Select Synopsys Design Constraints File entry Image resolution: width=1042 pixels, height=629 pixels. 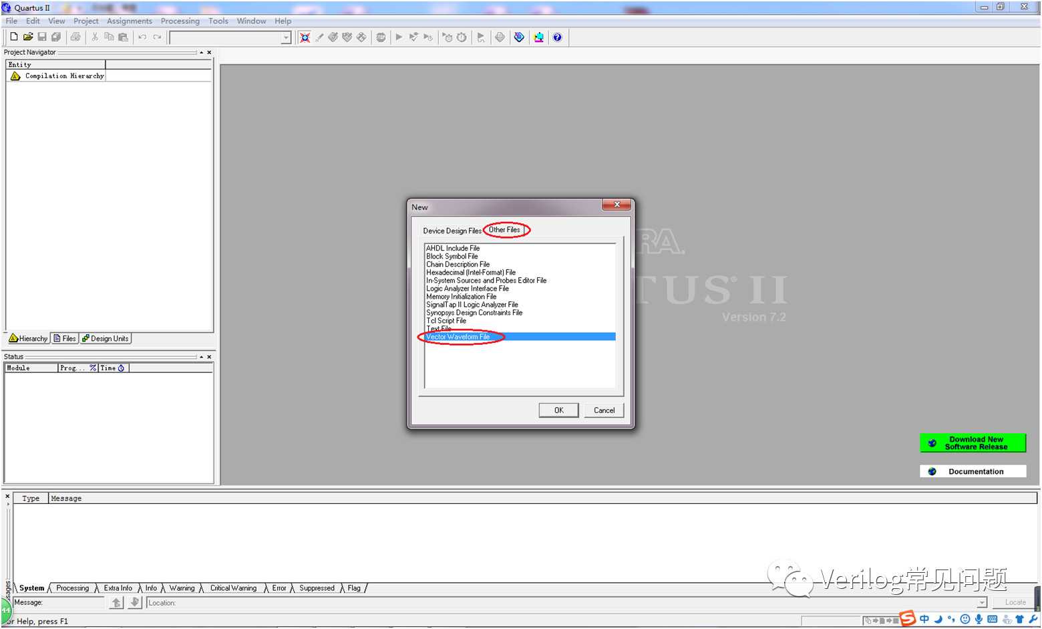(x=474, y=312)
